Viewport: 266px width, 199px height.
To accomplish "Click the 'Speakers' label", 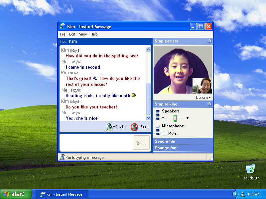I will pos(171,111).
